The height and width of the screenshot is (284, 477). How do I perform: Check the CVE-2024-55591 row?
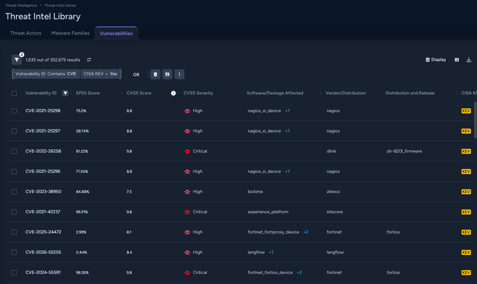tap(14, 273)
